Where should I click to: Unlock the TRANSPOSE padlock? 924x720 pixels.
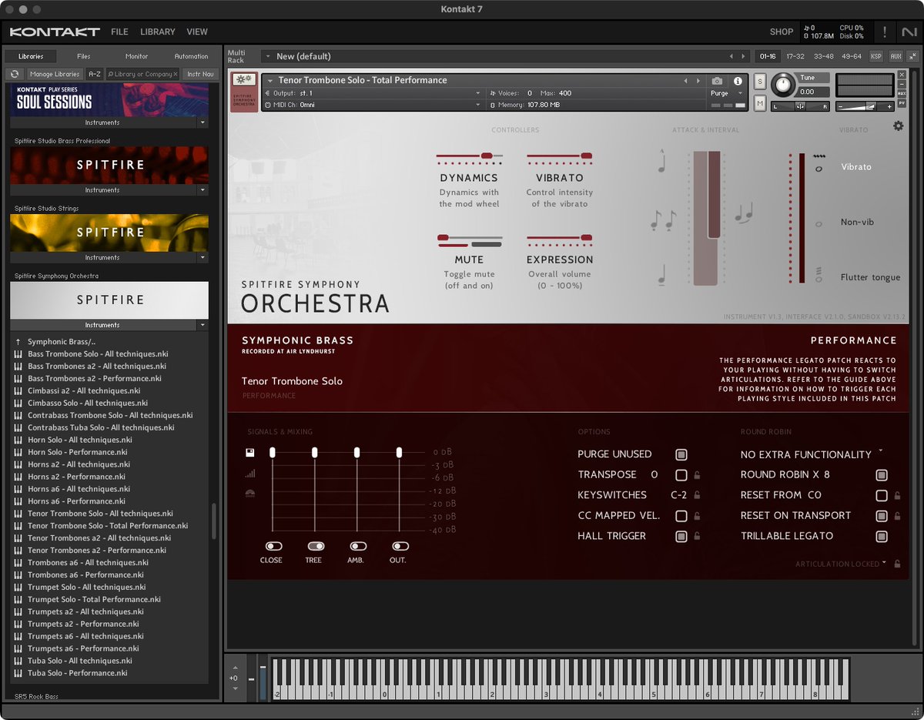pos(697,475)
